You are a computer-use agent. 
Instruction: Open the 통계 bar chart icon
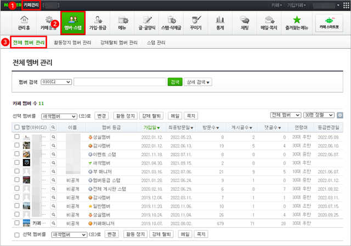[x=220, y=20]
